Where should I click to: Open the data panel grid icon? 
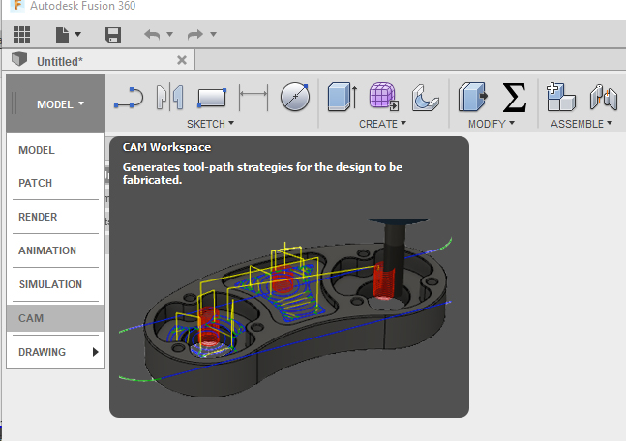(x=21, y=34)
